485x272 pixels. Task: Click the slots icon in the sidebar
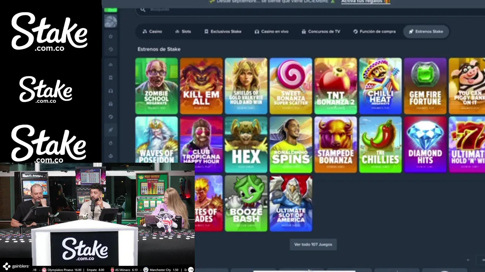pyautogui.click(x=111, y=65)
